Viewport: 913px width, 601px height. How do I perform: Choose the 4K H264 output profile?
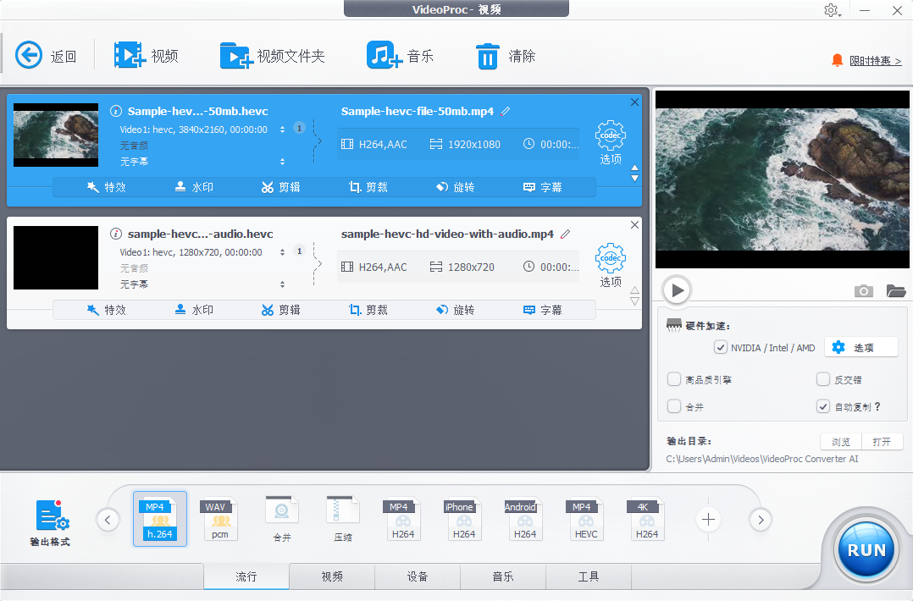click(x=646, y=518)
